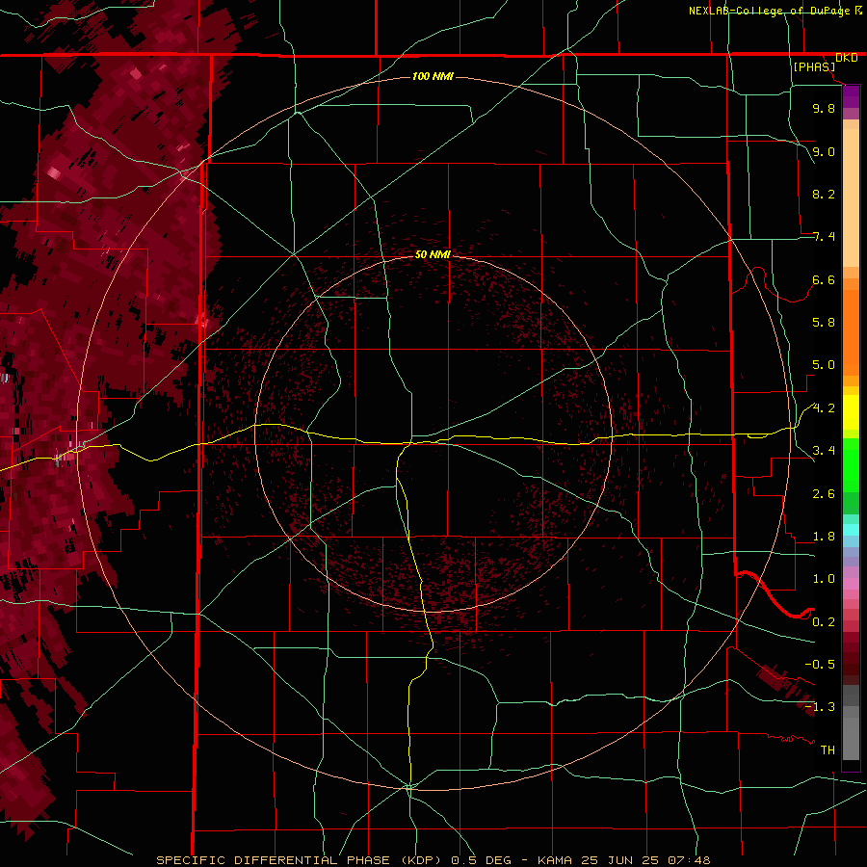Click the "50 NMI" range ring label
The height and width of the screenshot is (867, 867).
(x=433, y=254)
